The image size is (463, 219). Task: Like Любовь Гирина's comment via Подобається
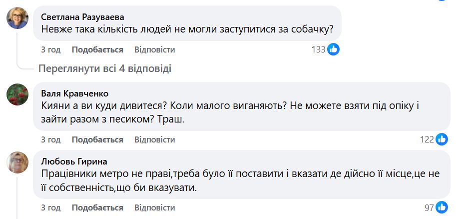97,207
